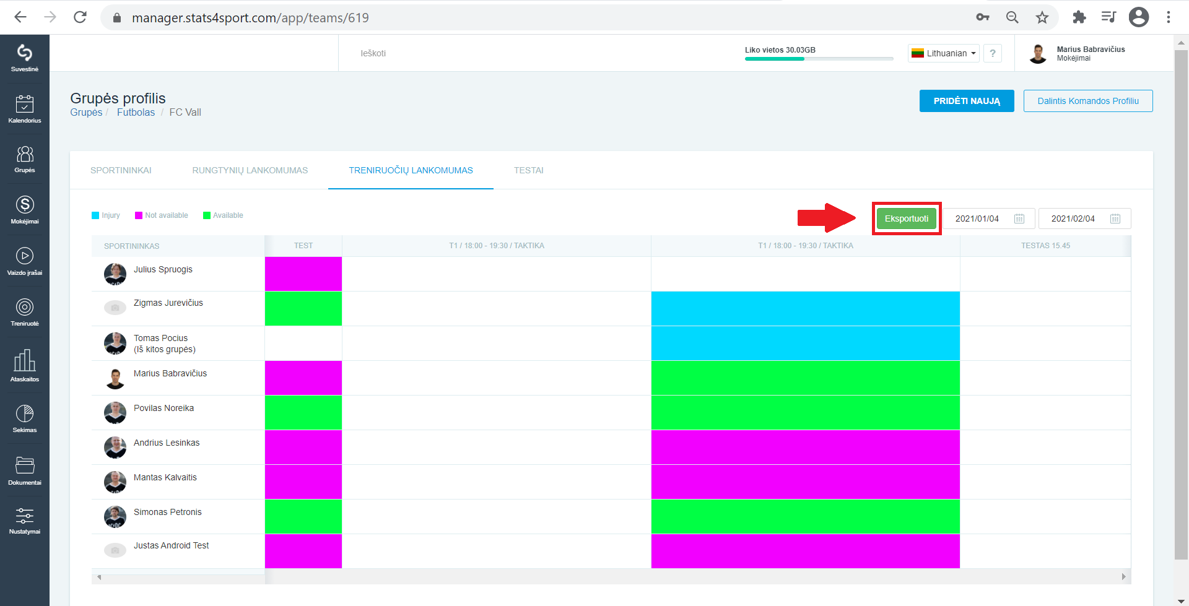Open the browser zoom magnifier icon

click(1013, 17)
